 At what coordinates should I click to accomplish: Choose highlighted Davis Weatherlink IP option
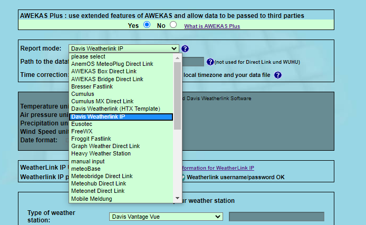[121, 116]
